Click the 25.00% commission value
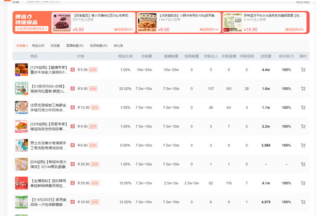Viewport: 316px width, 216px height. [125, 89]
